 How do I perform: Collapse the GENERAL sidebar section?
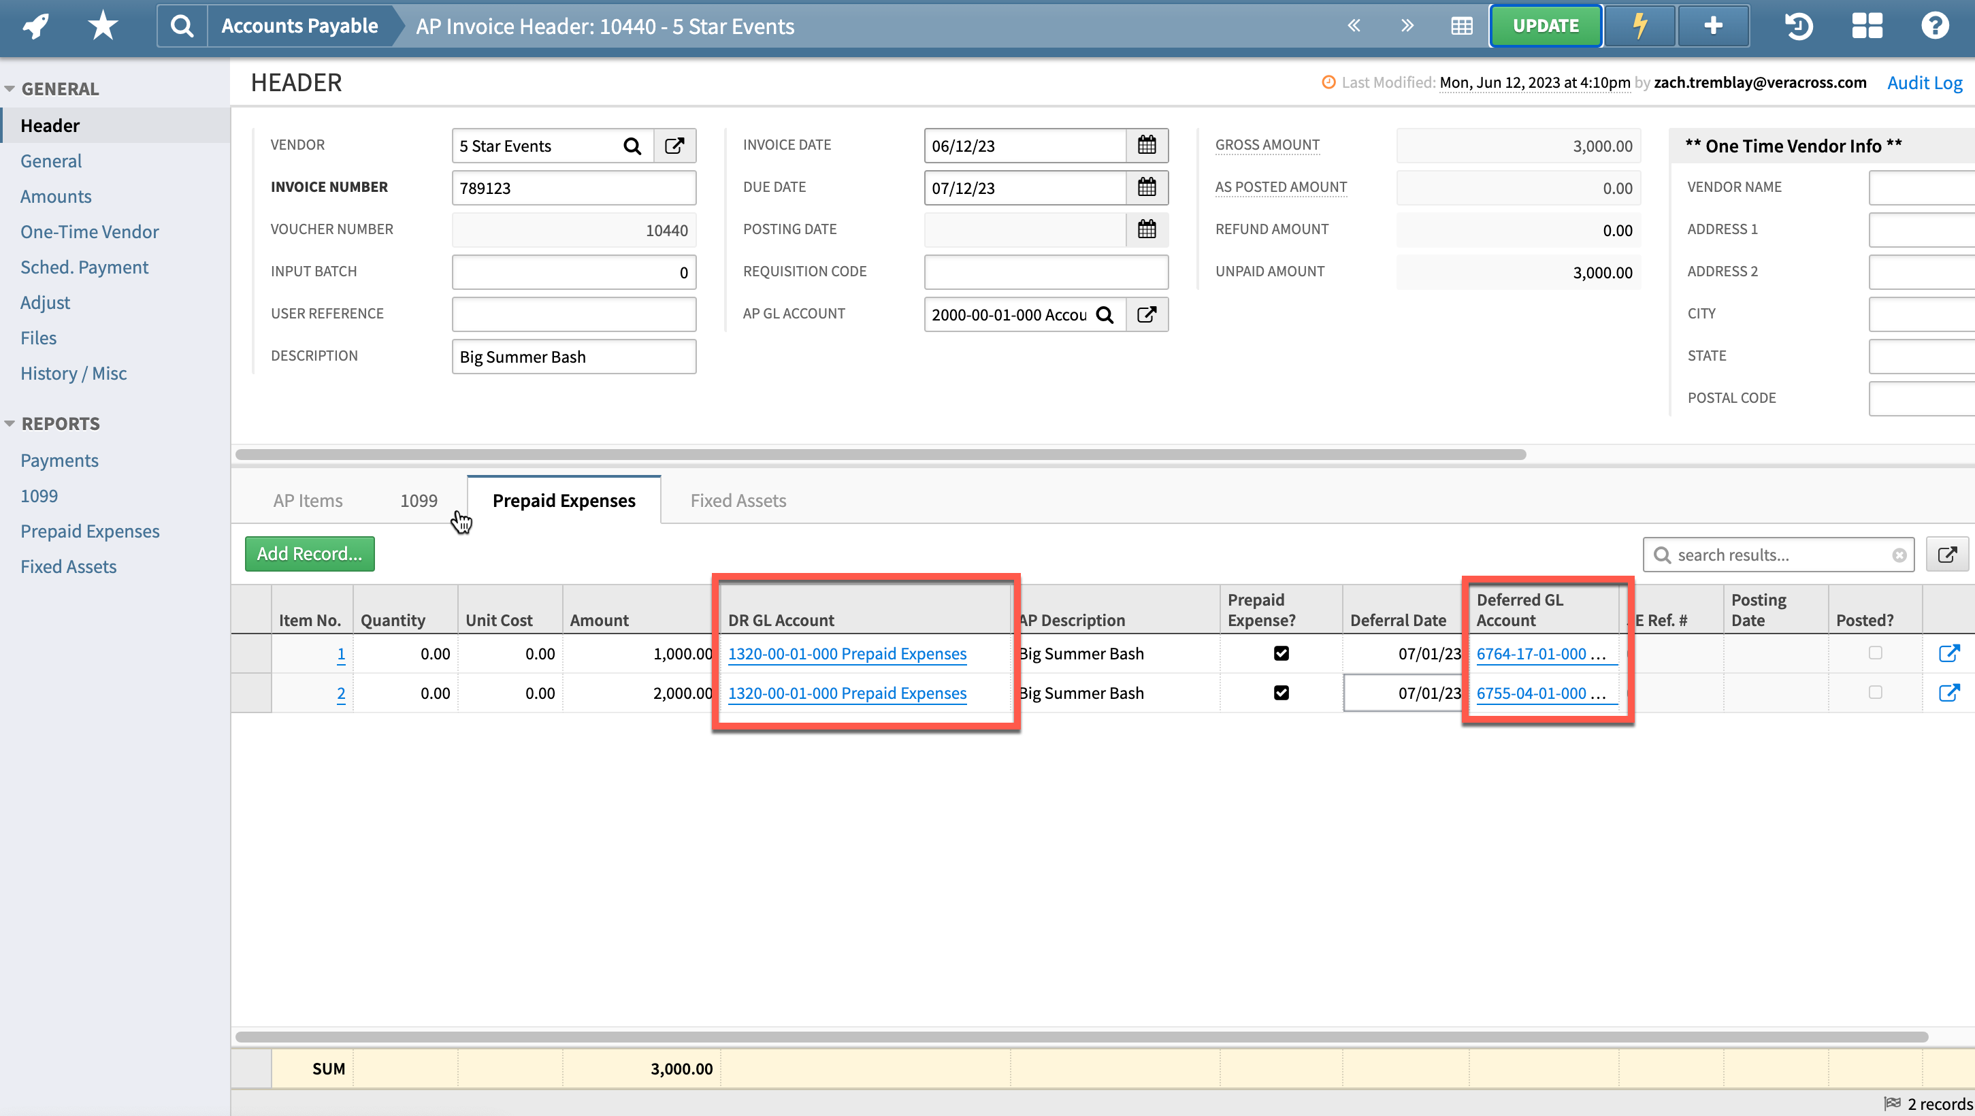coord(11,88)
